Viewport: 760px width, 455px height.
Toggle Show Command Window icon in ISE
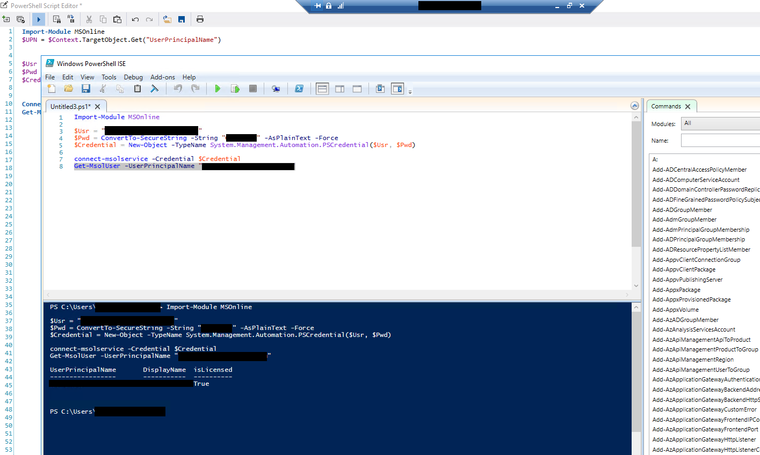click(x=380, y=89)
